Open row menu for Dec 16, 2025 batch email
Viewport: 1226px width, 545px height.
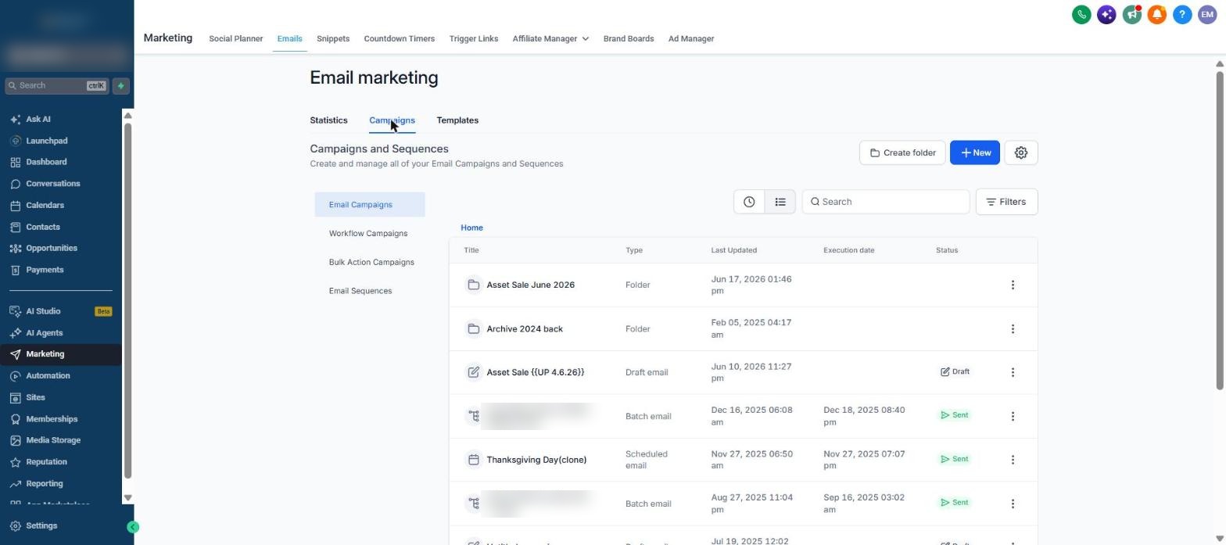1013,416
